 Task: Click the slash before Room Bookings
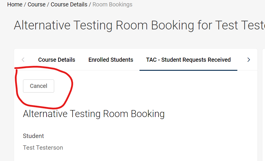tap(90, 4)
